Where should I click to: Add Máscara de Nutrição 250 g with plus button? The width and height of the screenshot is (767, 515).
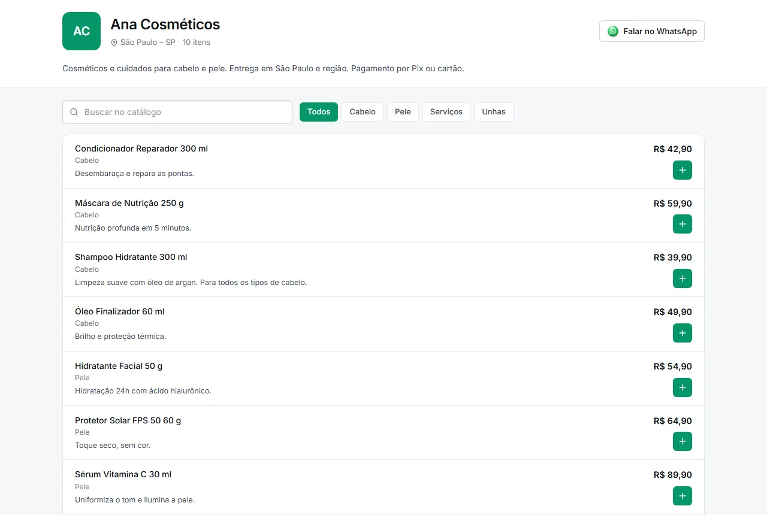click(x=683, y=224)
